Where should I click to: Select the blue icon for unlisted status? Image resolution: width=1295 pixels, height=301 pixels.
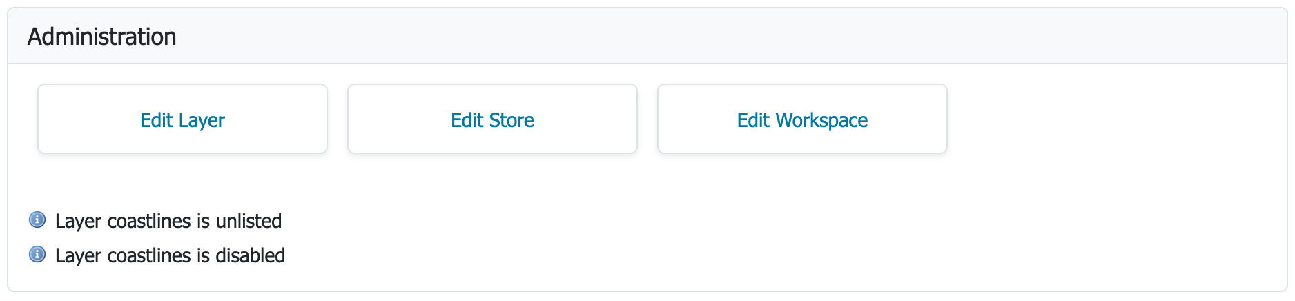click(x=37, y=220)
